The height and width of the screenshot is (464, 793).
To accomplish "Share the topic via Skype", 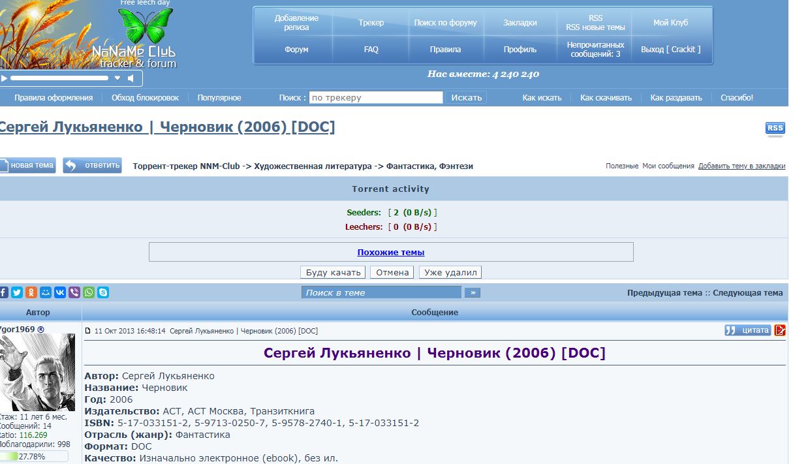I will coord(103,292).
